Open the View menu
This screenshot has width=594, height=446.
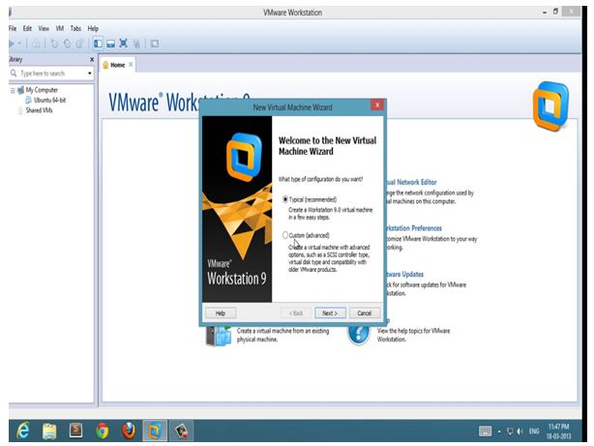click(x=44, y=28)
